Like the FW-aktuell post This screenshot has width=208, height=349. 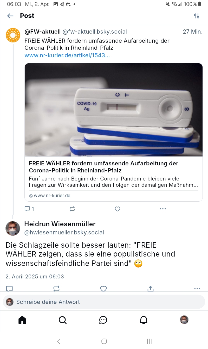(x=118, y=209)
